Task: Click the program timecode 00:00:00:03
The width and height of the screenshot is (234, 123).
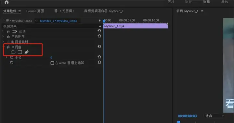Action: (187, 116)
